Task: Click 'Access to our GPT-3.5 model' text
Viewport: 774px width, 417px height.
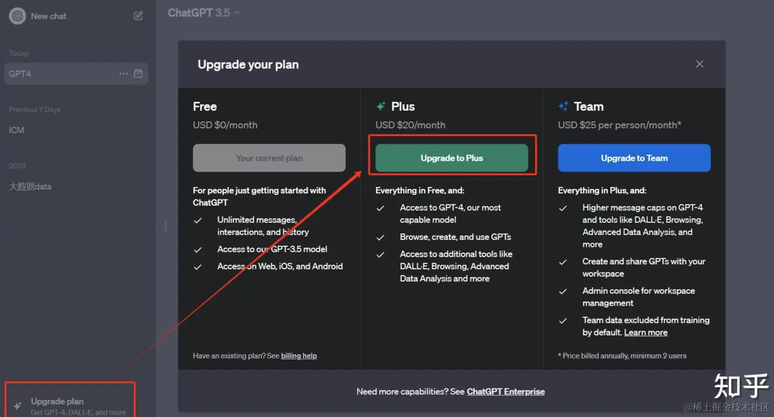Action: pos(272,249)
